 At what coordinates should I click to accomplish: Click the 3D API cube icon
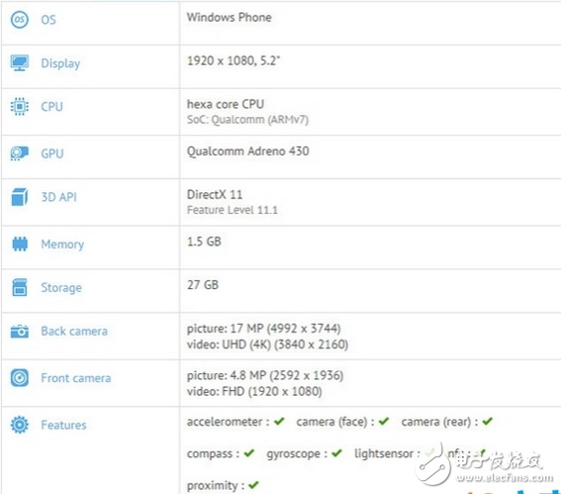click(x=20, y=197)
